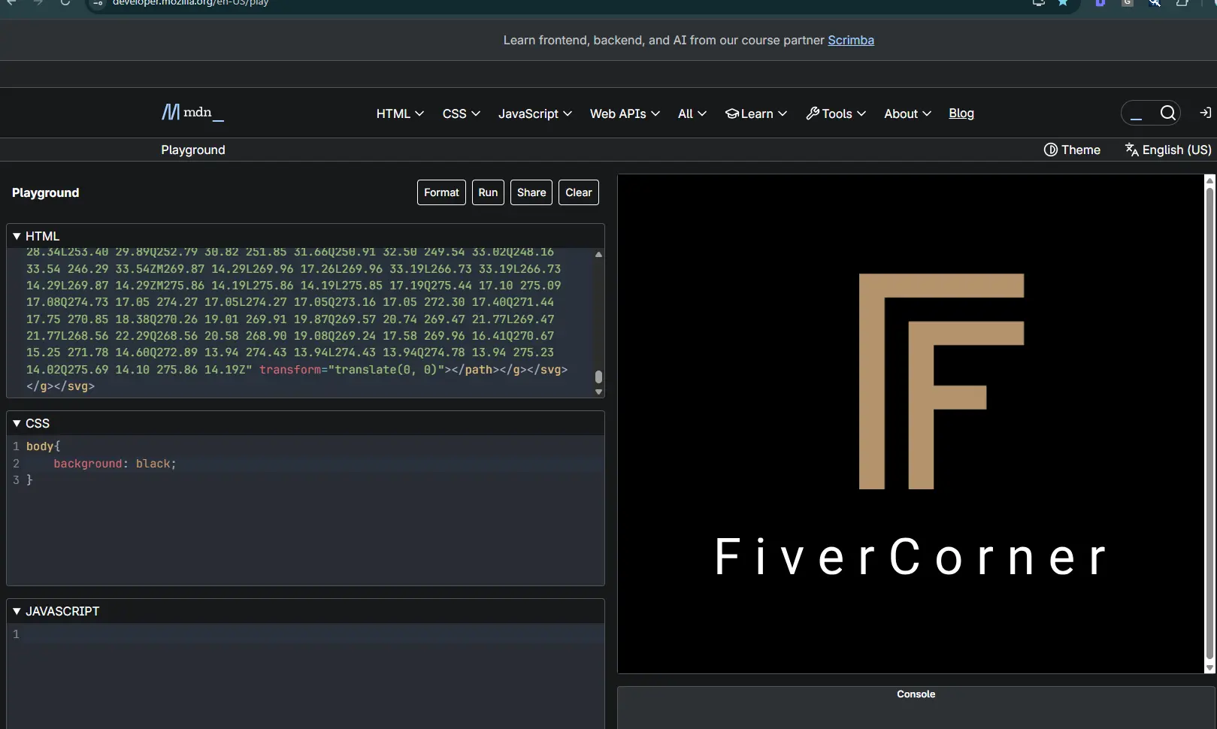Click the Clear button
This screenshot has width=1217, height=729.
[579, 192]
